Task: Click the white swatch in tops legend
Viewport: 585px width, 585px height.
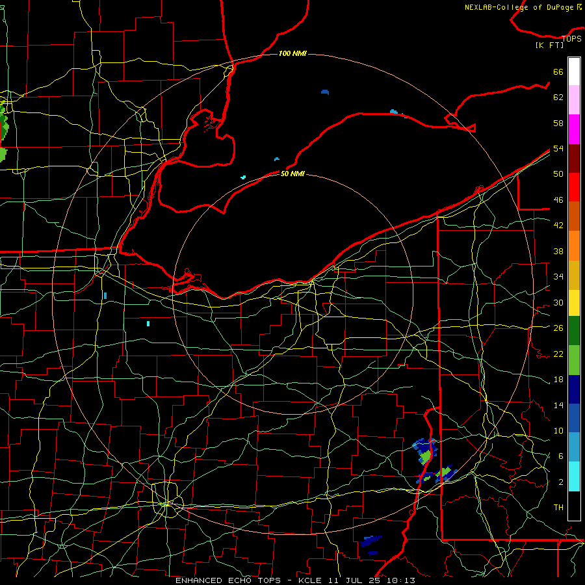Action: [574, 71]
